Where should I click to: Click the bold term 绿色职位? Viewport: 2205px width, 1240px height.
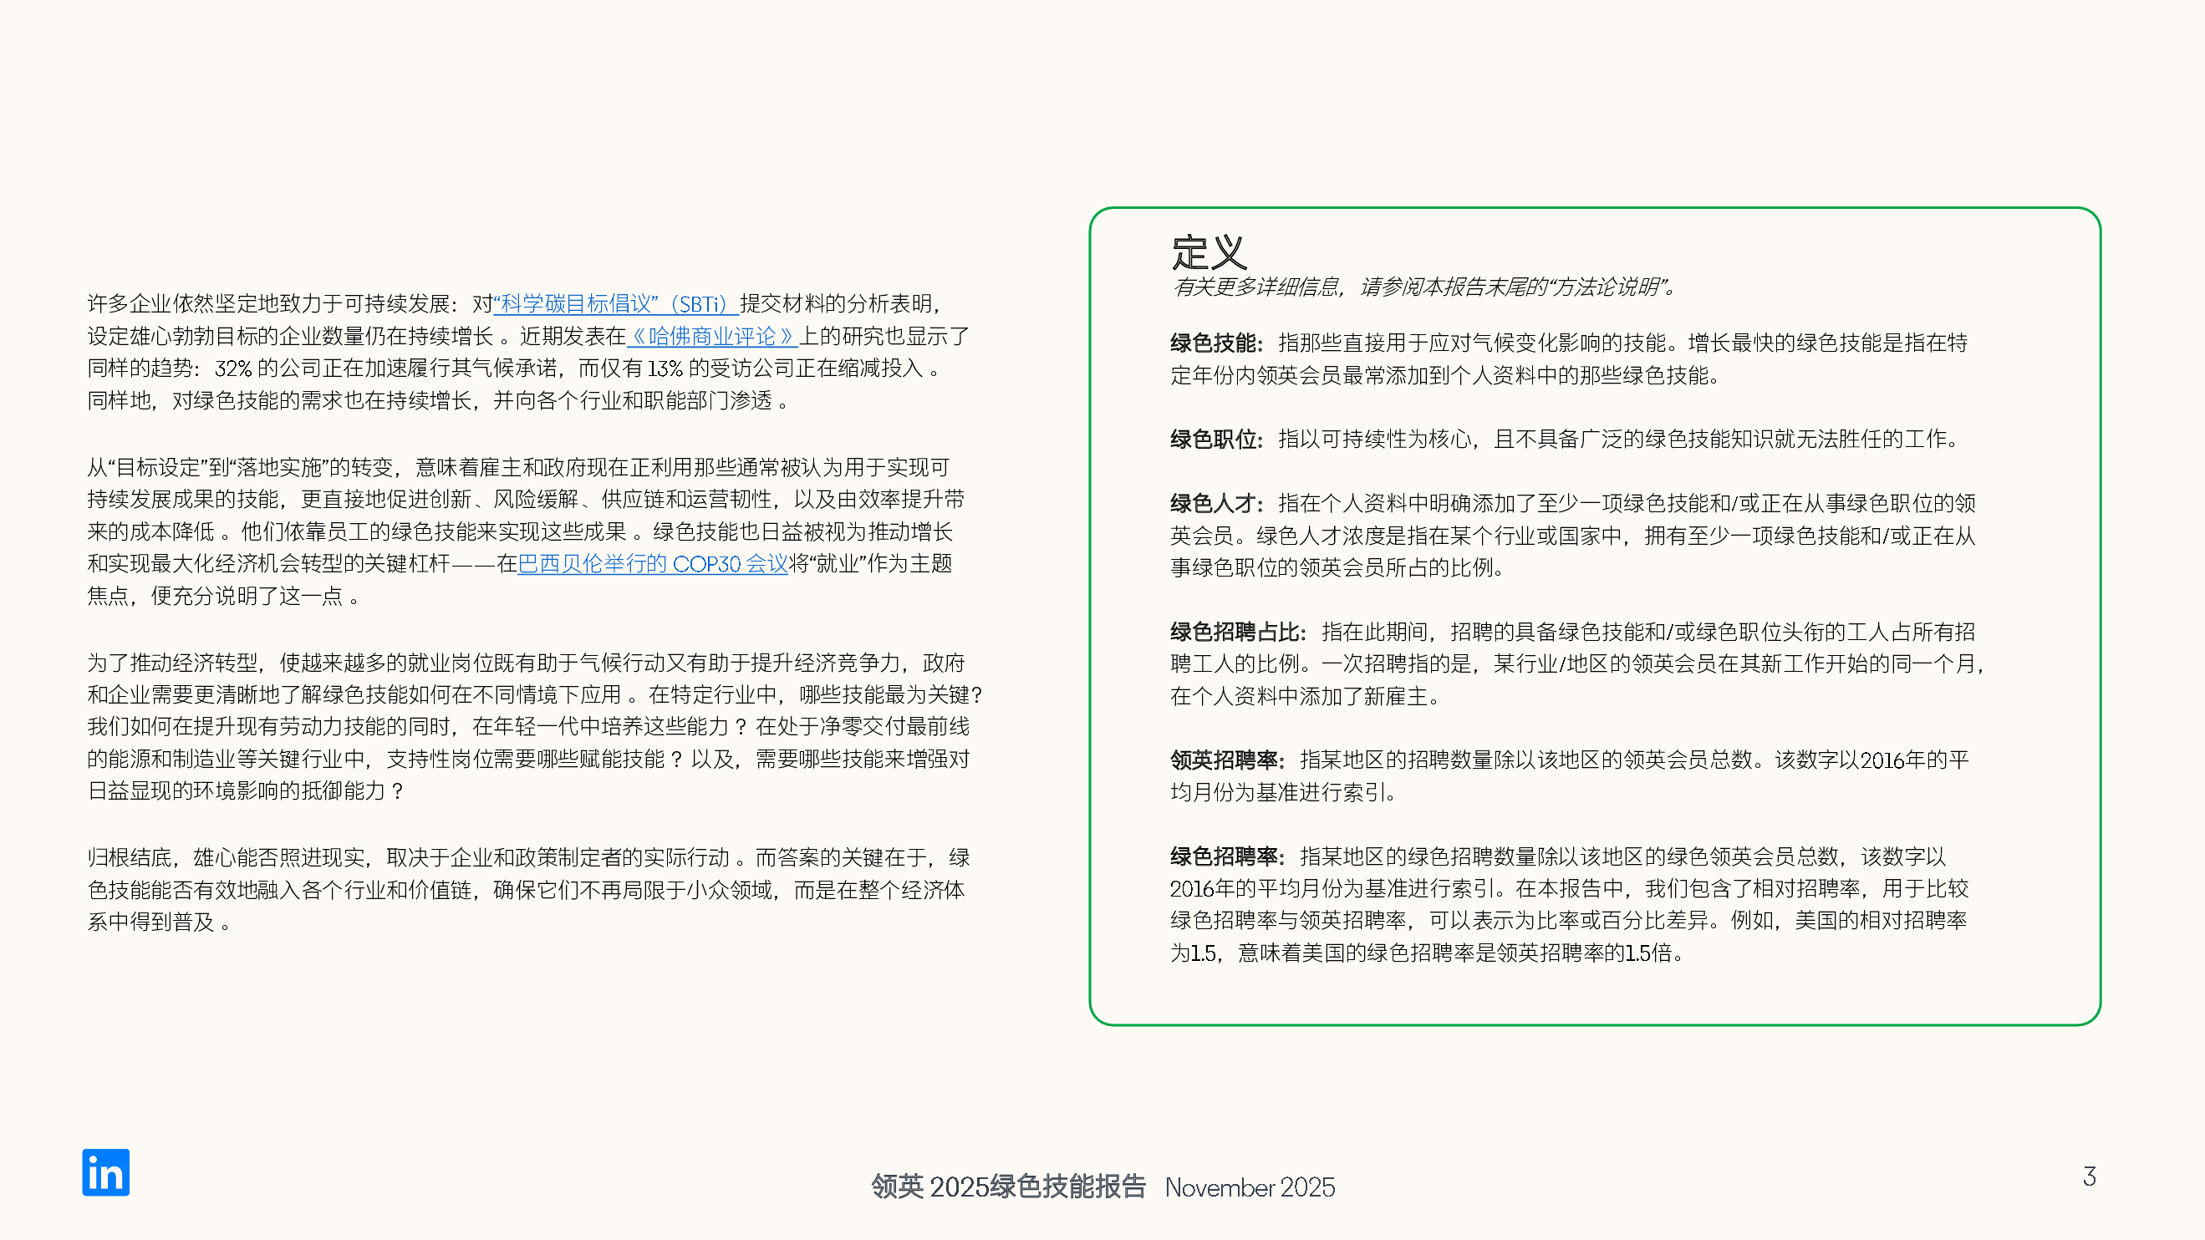pos(1215,440)
